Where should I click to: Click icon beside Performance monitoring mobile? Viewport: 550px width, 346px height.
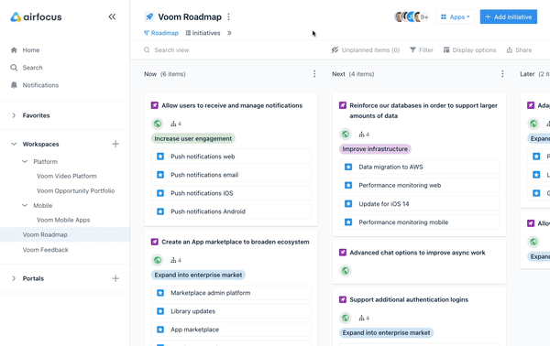(x=348, y=222)
